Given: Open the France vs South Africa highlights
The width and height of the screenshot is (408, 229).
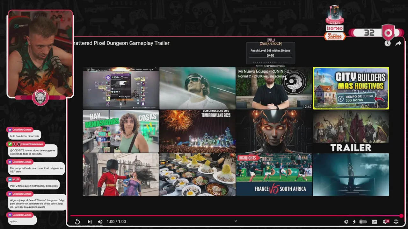Looking at the screenshot, I should tap(274, 175).
